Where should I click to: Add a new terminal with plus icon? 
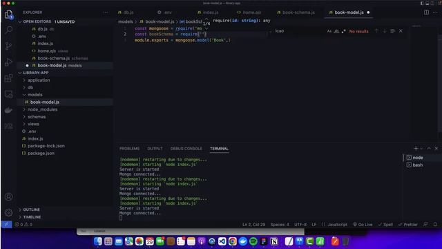pyautogui.click(x=416, y=149)
